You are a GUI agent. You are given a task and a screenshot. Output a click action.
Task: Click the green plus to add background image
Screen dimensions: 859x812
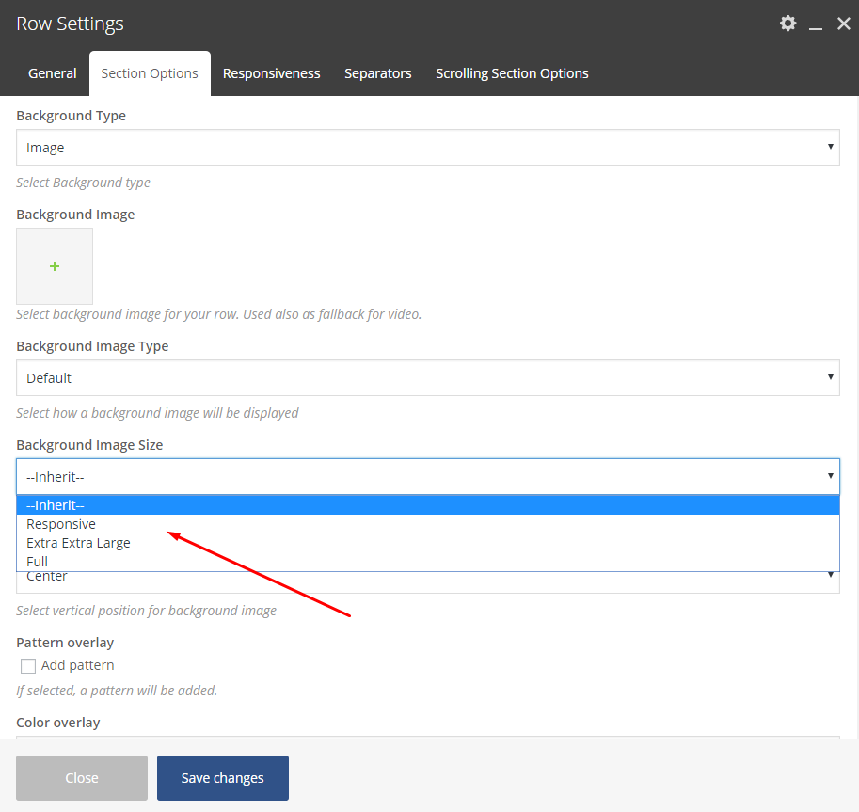(55, 266)
